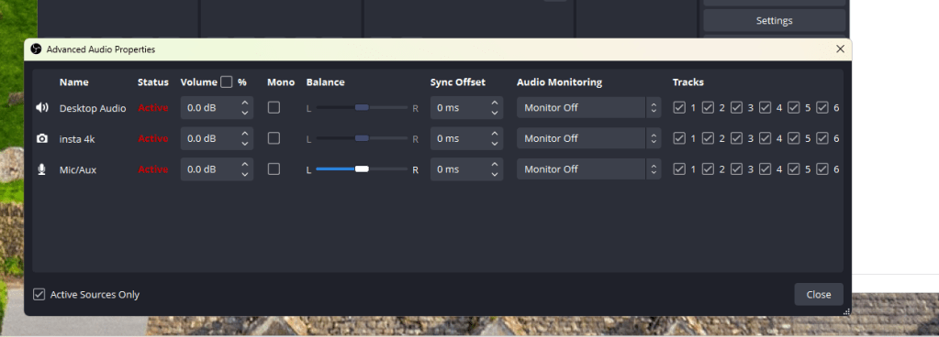The width and height of the screenshot is (939, 337).
Task: Uncheck Track 4 for Desktop Audio
Action: click(x=766, y=107)
